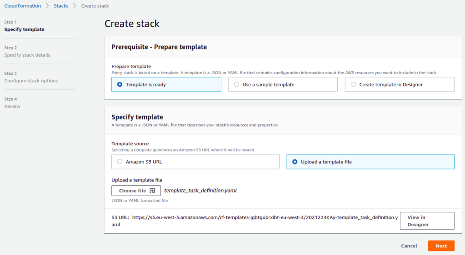465x255 pixels.
Task: Cancel the stack creation
Action: [409, 246]
